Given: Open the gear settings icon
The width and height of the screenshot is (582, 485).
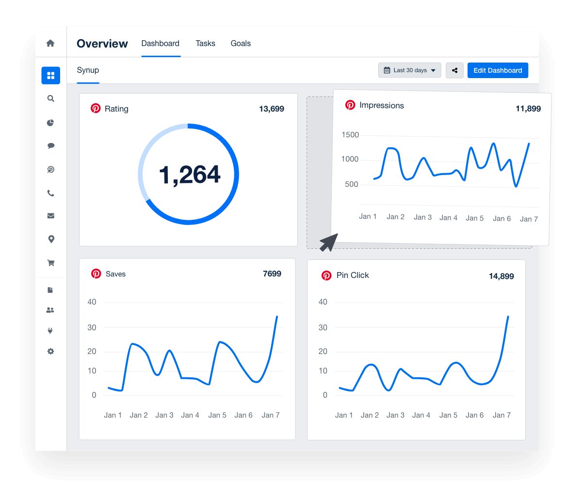Looking at the screenshot, I should point(50,351).
